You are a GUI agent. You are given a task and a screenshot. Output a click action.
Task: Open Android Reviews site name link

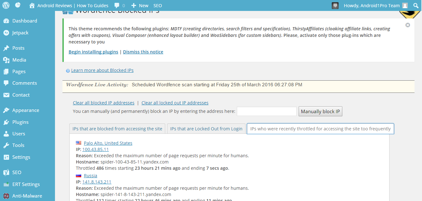point(73,6)
